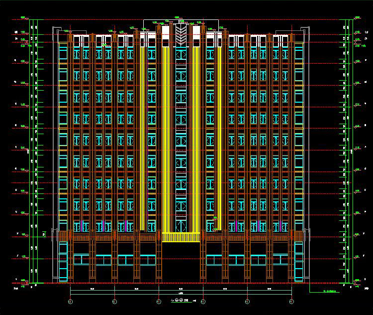
Task: Click the small green dimension mark left of the podium cornice
Action: tap(44, 234)
